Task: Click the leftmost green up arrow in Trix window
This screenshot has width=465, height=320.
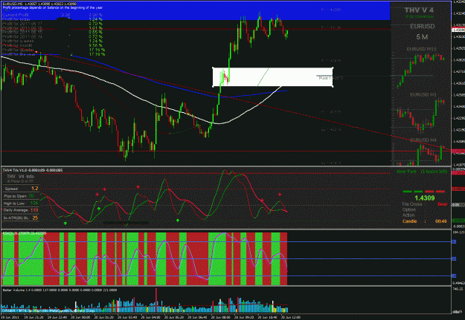Action: (65, 223)
